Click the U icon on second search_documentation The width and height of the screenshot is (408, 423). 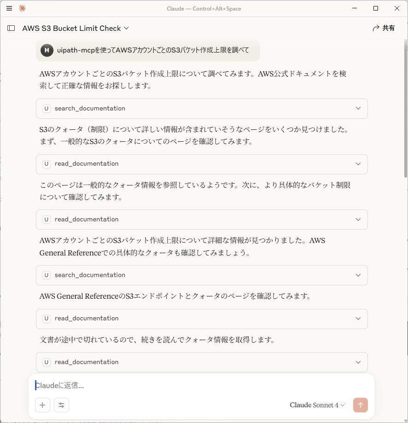(47, 275)
